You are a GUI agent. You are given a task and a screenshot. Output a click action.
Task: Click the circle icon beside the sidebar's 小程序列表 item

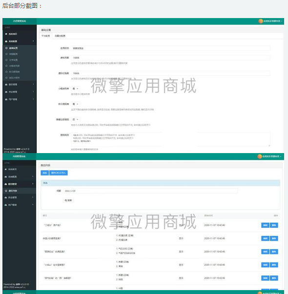tap(6, 66)
